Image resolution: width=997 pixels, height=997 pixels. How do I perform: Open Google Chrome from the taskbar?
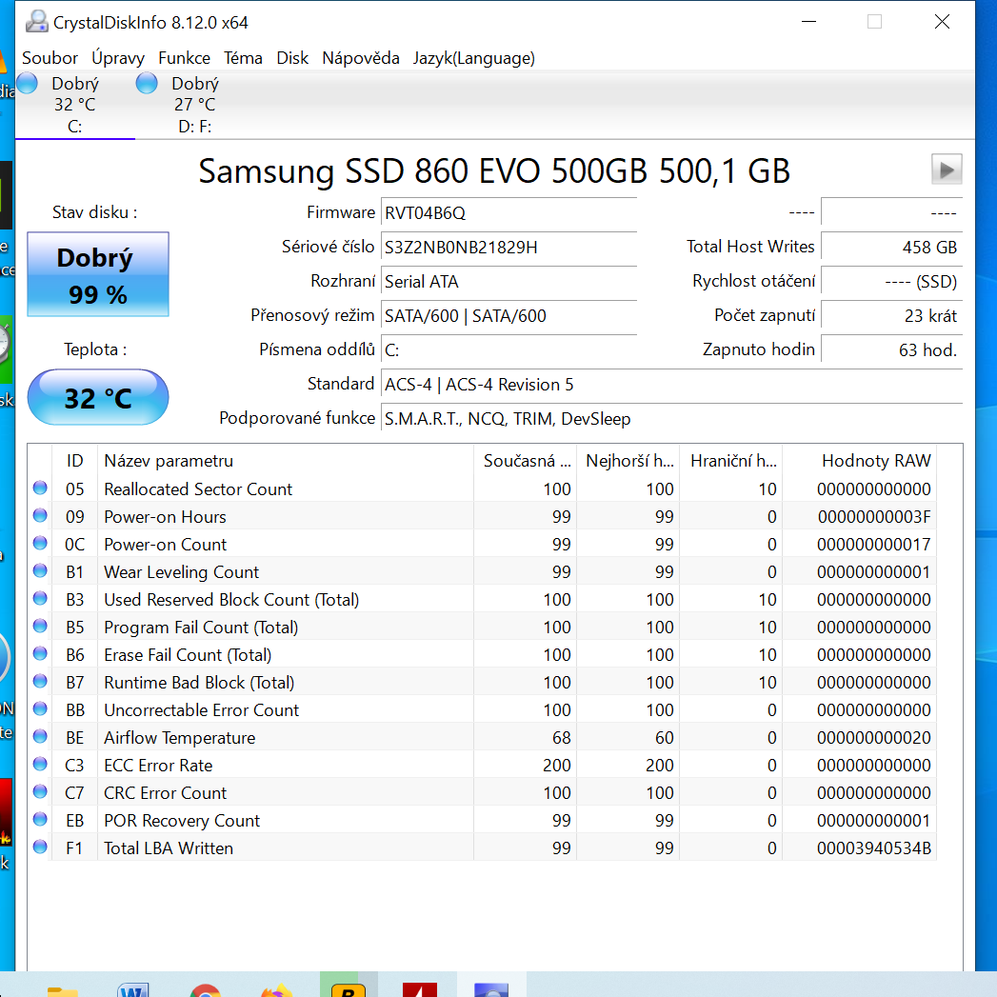tap(205, 990)
